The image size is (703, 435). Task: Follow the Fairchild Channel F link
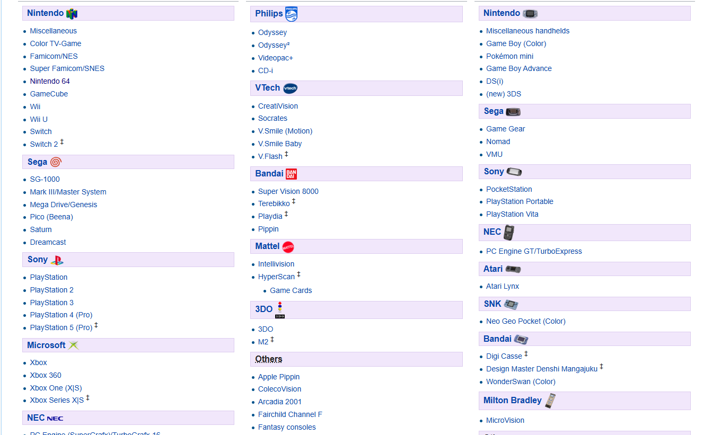(290, 414)
